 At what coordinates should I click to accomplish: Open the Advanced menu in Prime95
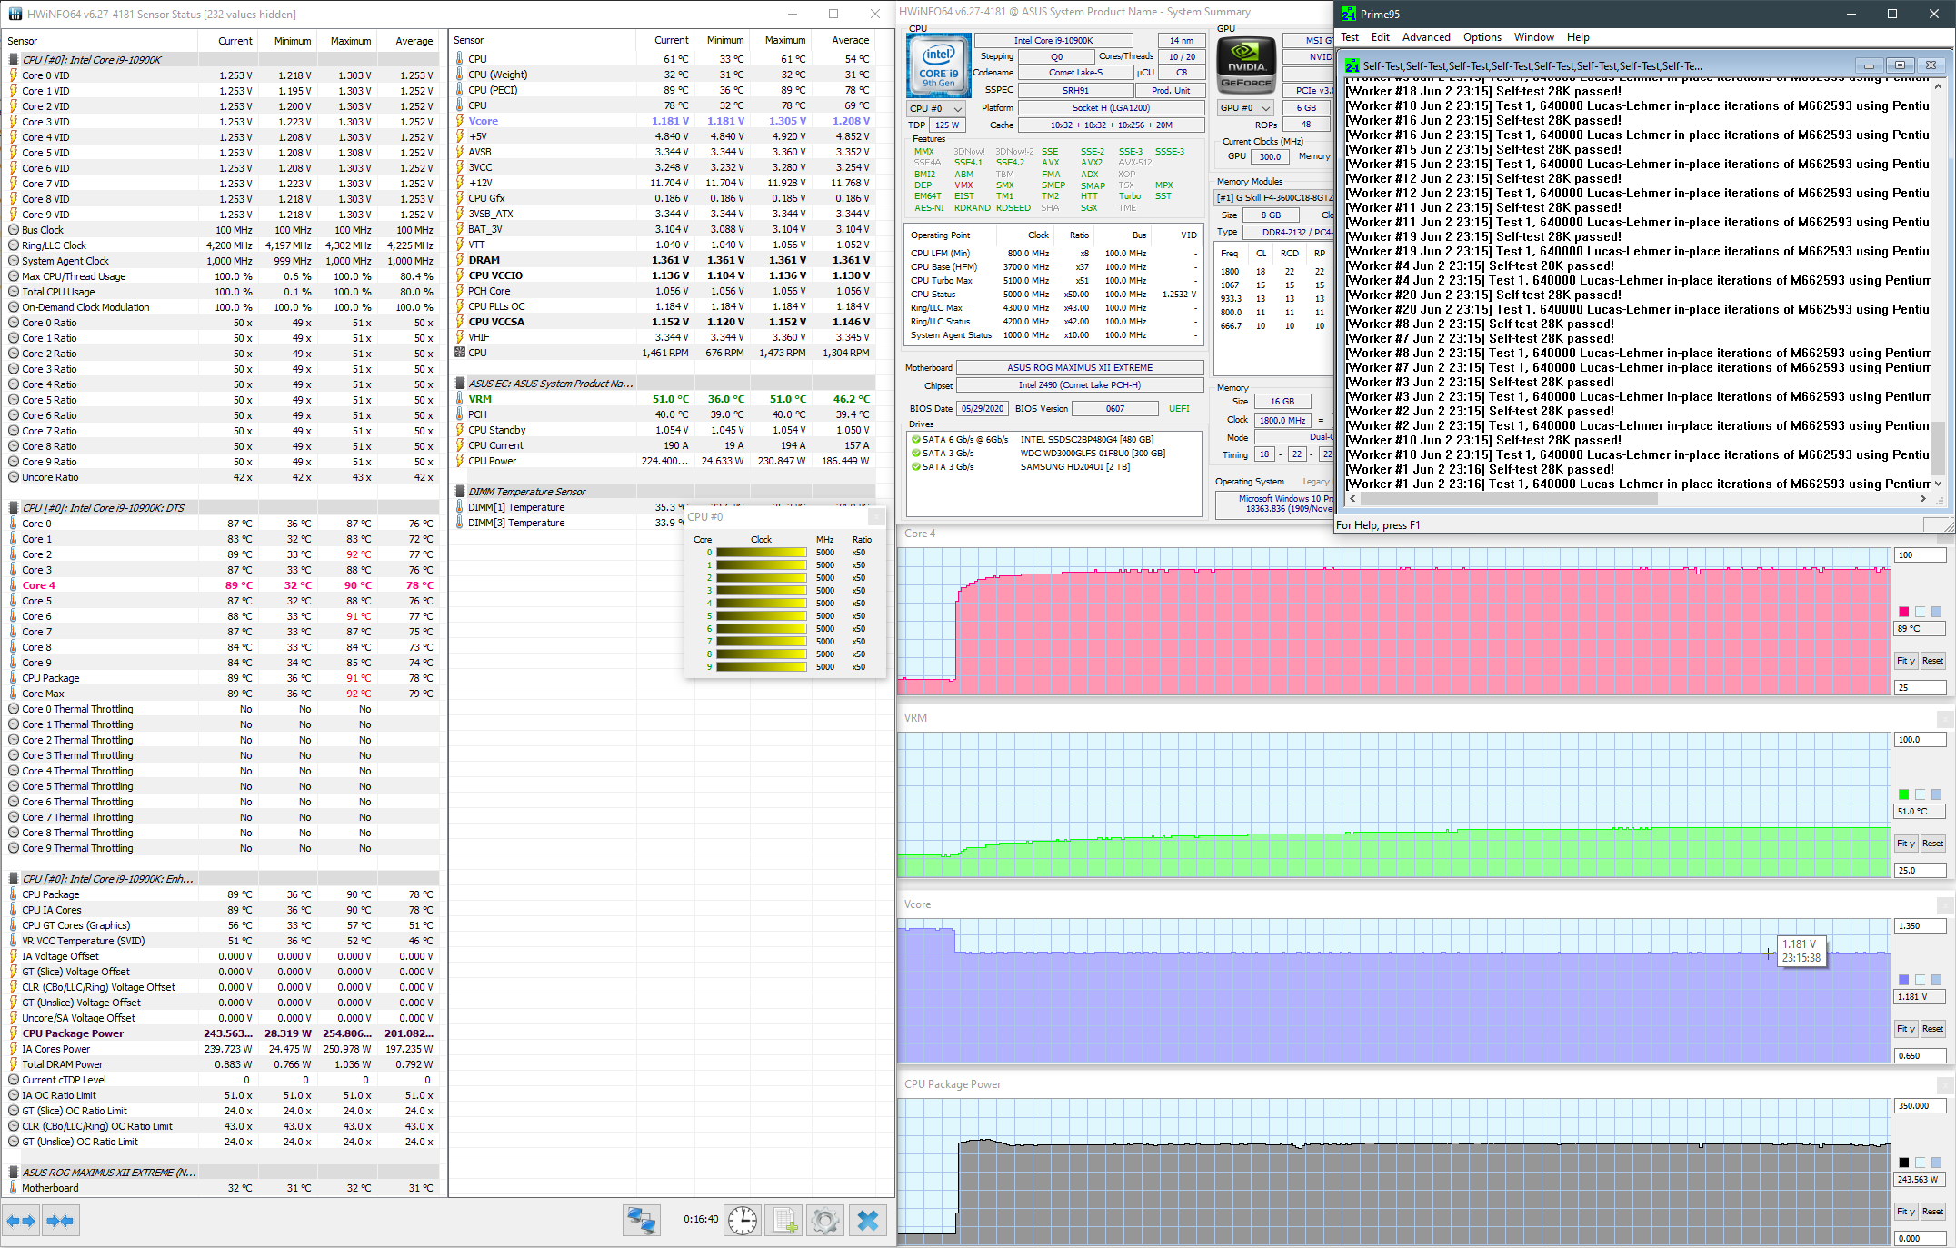click(1425, 37)
